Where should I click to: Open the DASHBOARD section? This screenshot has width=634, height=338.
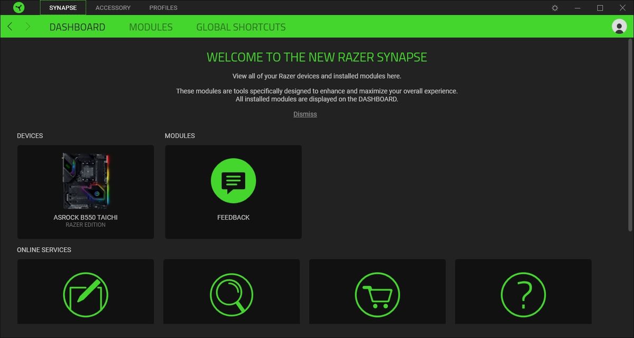coord(77,27)
